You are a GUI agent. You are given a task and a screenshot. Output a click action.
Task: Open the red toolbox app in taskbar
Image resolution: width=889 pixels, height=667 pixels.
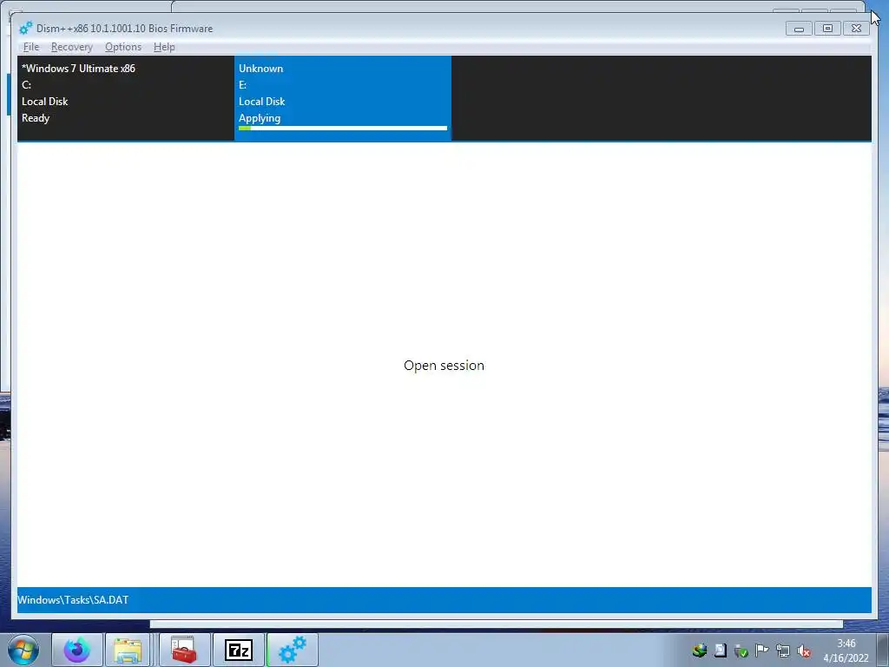point(184,650)
